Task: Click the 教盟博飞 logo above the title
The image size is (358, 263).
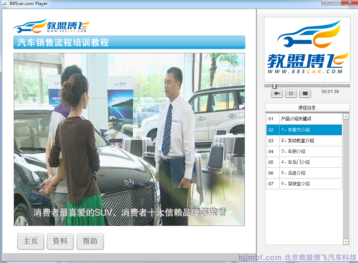Action: pyautogui.click(x=52, y=26)
